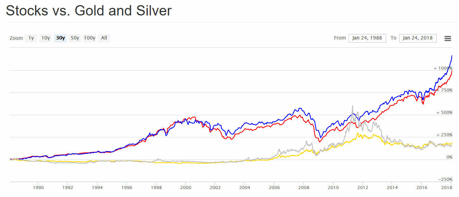Screen dimensions: 459x197
Task: Click the active 30y zoom button
Action: [x=60, y=38]
